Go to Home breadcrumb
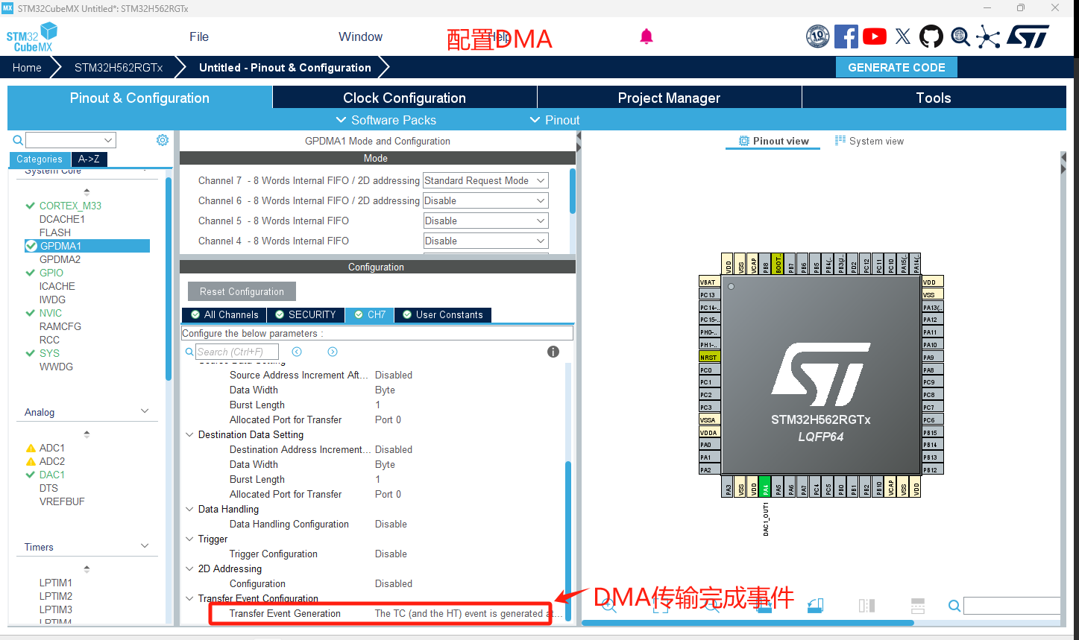The width and height of the screenshot is (1079, 640). point(27,67)
